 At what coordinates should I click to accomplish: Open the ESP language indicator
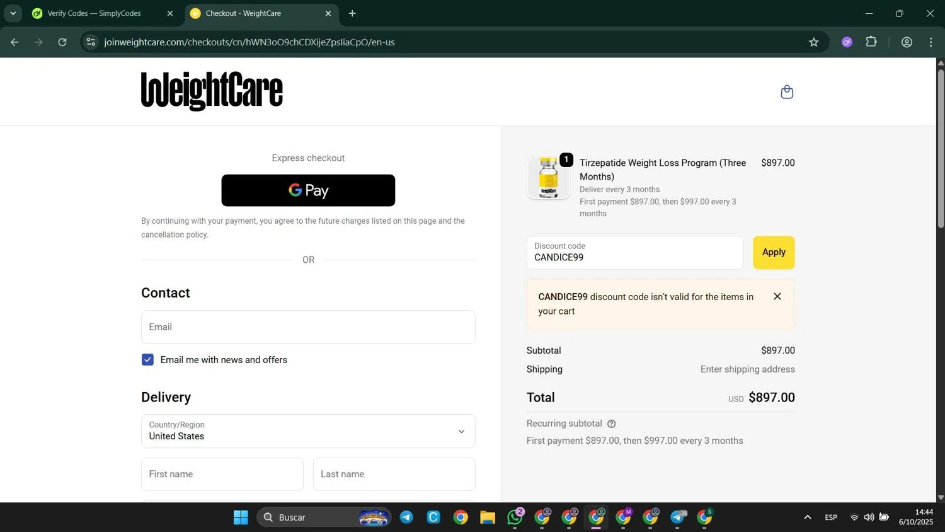[x=831, y=518]
